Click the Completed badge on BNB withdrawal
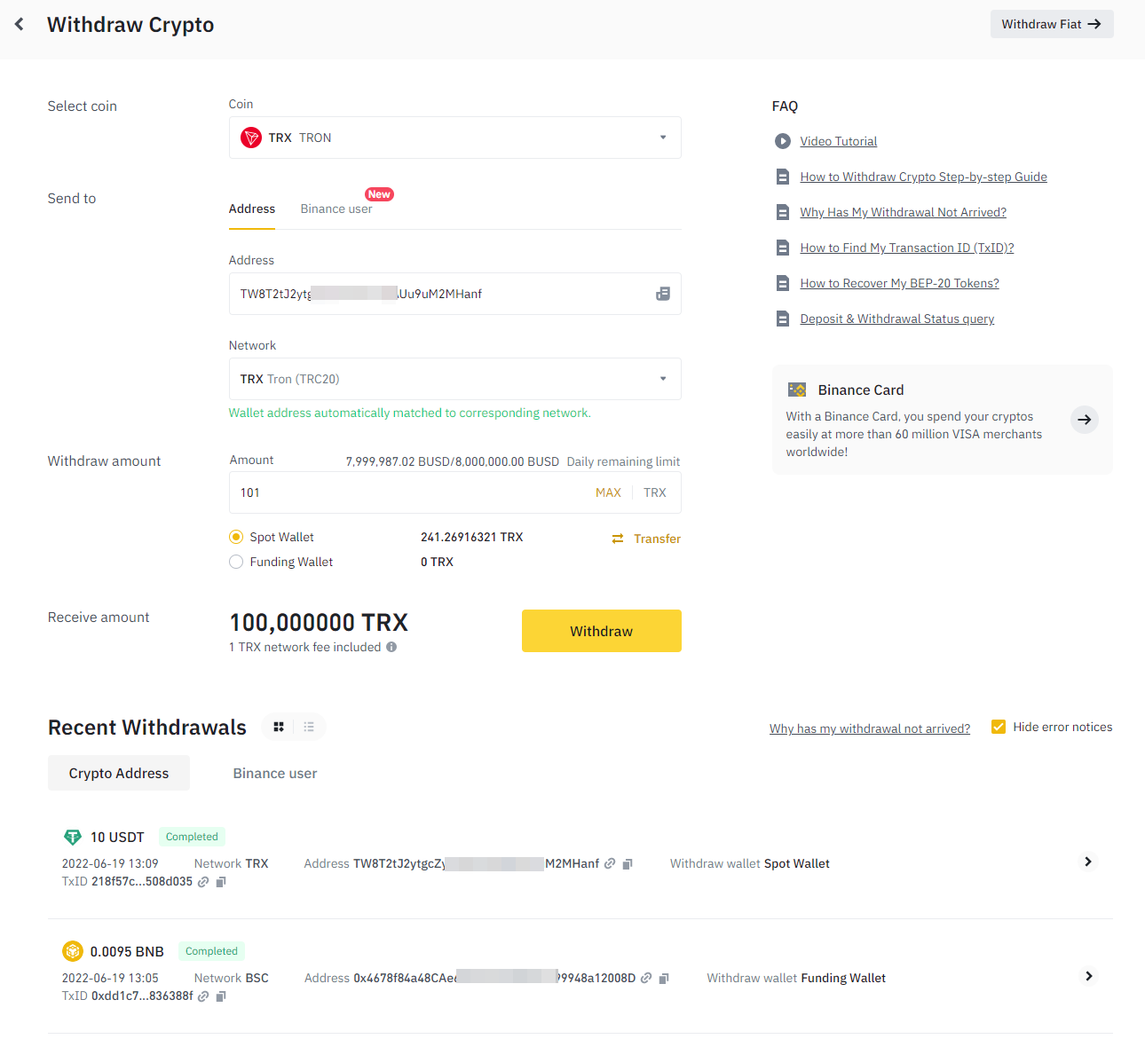This screenshot has width=1145, height=1039. (x=211, y=951)
